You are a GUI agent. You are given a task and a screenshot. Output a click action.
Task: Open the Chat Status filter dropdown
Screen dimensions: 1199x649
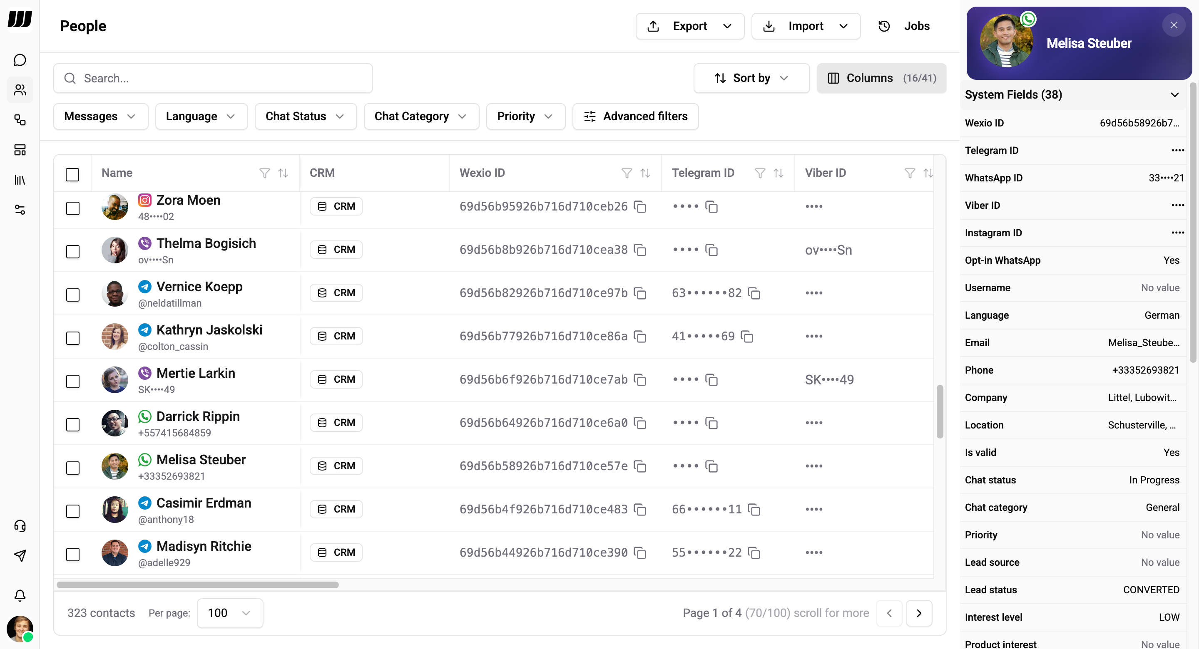(305, 116)
